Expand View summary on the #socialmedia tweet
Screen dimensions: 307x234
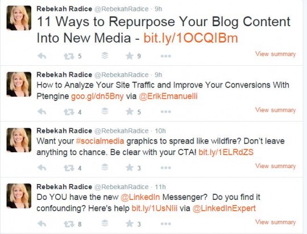(x=276, y=166)
